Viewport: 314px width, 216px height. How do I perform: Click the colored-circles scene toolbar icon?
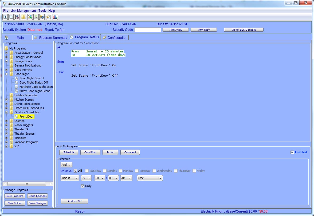pos(30,17)
